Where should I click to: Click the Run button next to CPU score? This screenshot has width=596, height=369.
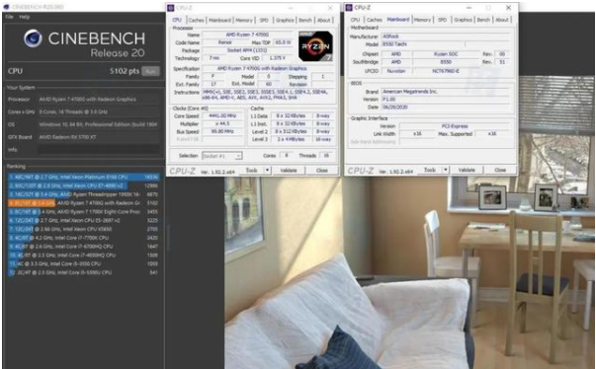point(150,71)
